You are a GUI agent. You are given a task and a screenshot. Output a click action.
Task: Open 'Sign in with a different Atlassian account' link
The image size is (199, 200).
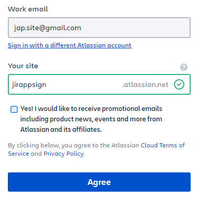click(69, 45)
